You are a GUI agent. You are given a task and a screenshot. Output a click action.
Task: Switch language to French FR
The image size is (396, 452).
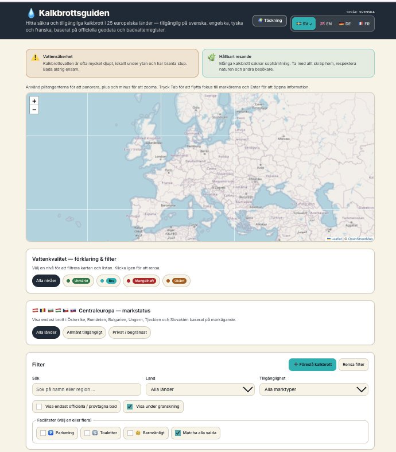[364, 24]
